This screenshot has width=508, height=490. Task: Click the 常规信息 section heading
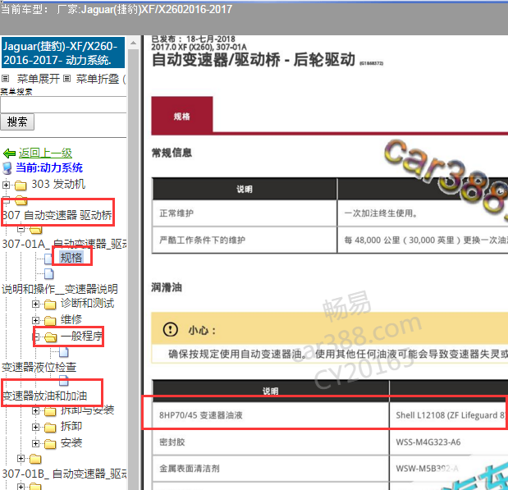click(172, 153)
